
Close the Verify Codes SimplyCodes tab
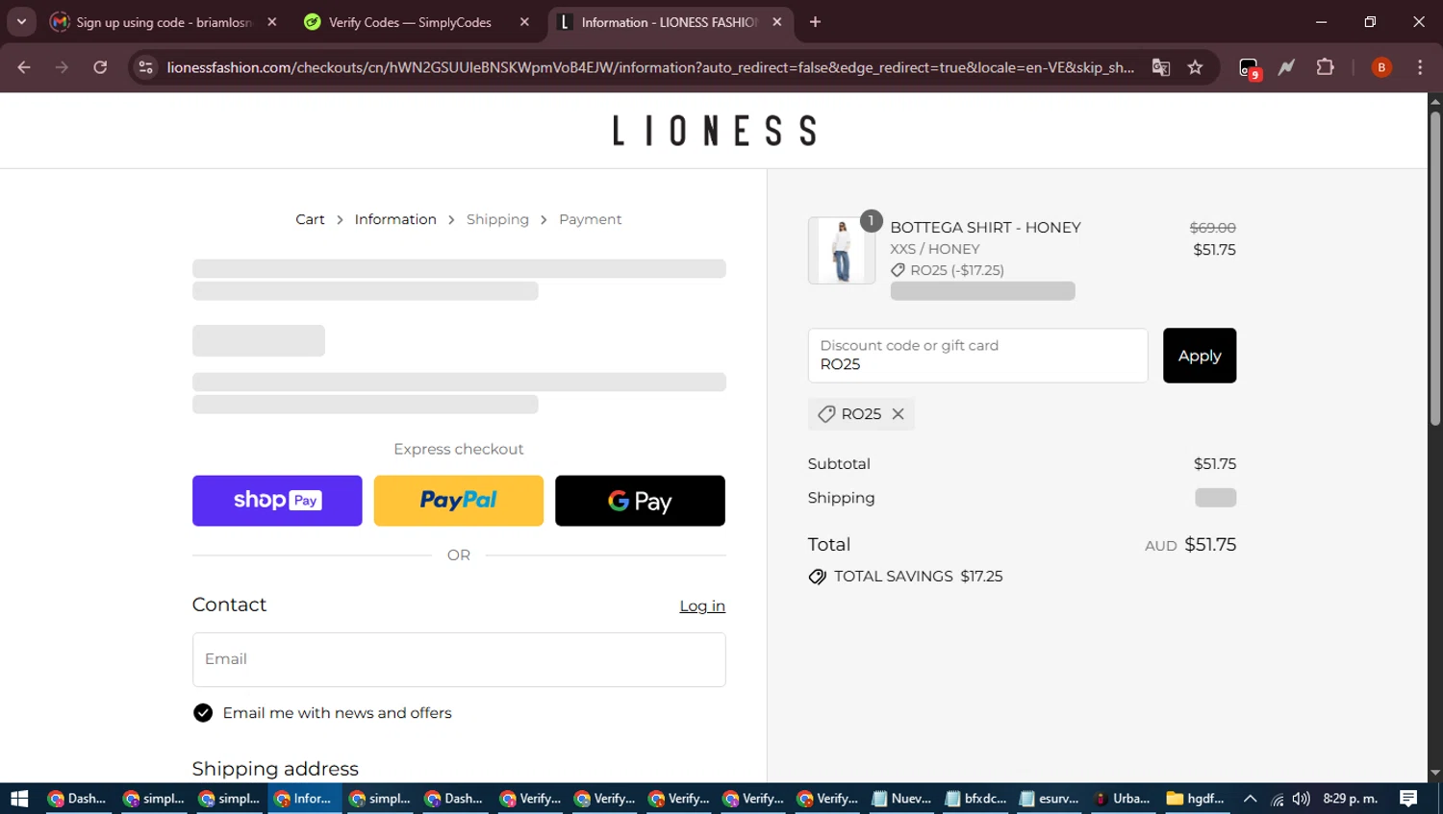(524, 22)
